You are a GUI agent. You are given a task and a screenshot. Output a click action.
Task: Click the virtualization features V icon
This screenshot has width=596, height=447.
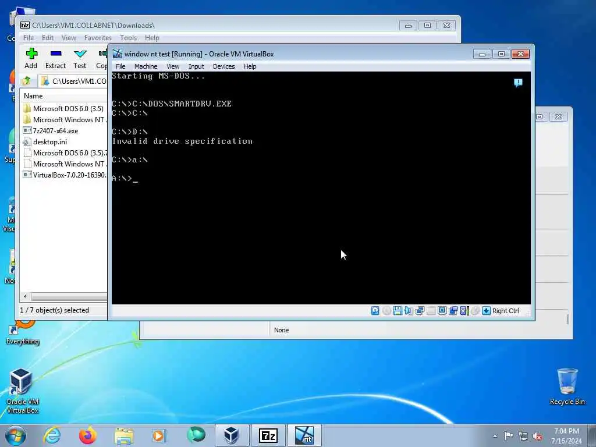pos(464,311)
